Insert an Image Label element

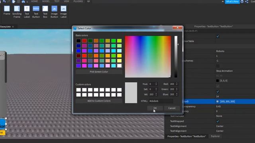click(x=63, y=12)
